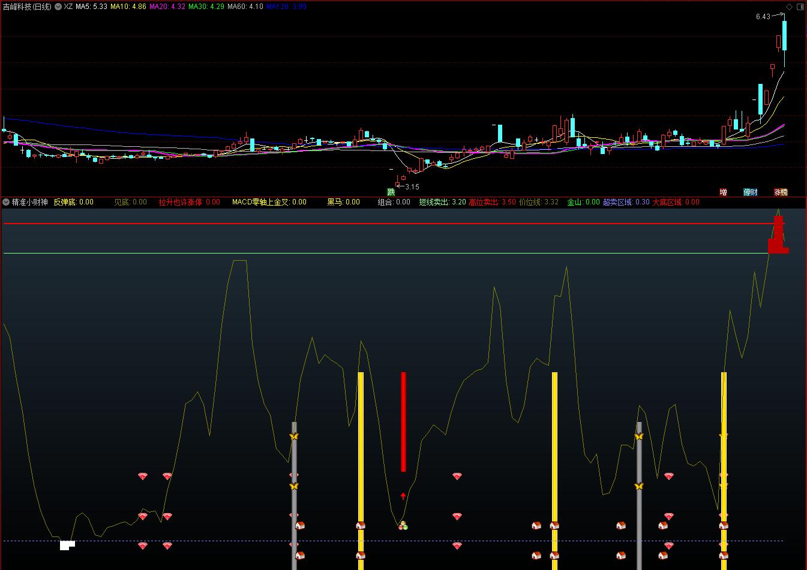Click the 短线卖出: 3.20 indicator value

(442, 202)
